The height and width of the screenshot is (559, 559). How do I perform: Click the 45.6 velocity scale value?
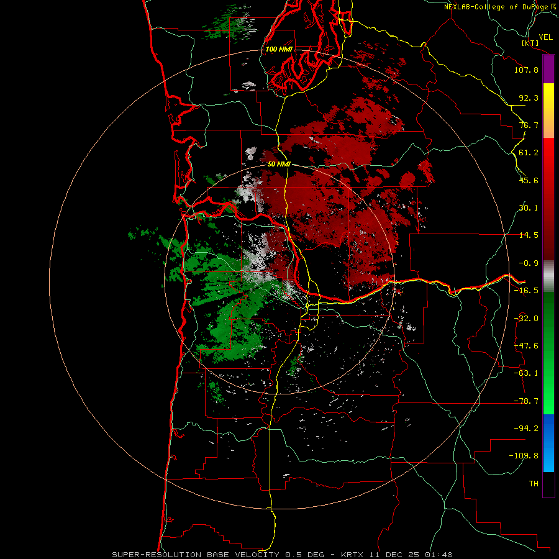coord(529,180)
